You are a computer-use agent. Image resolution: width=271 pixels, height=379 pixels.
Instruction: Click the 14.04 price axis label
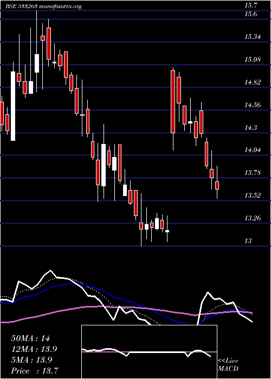[x=253, y=150]
